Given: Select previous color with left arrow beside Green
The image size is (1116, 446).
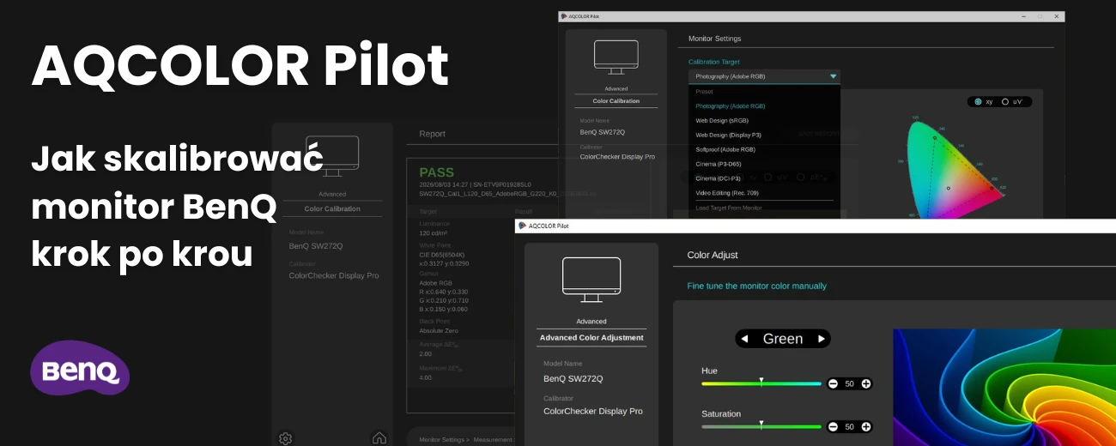Looking at the screenshot, I should (x=745, y=339).
